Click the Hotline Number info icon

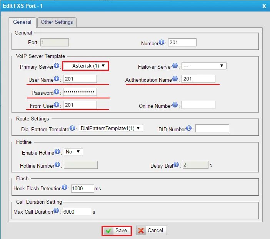pos(57,165)
